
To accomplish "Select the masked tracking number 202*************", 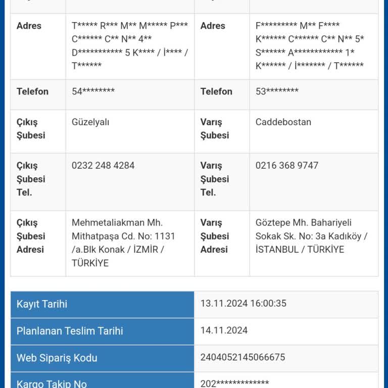I will pos(234,383).
